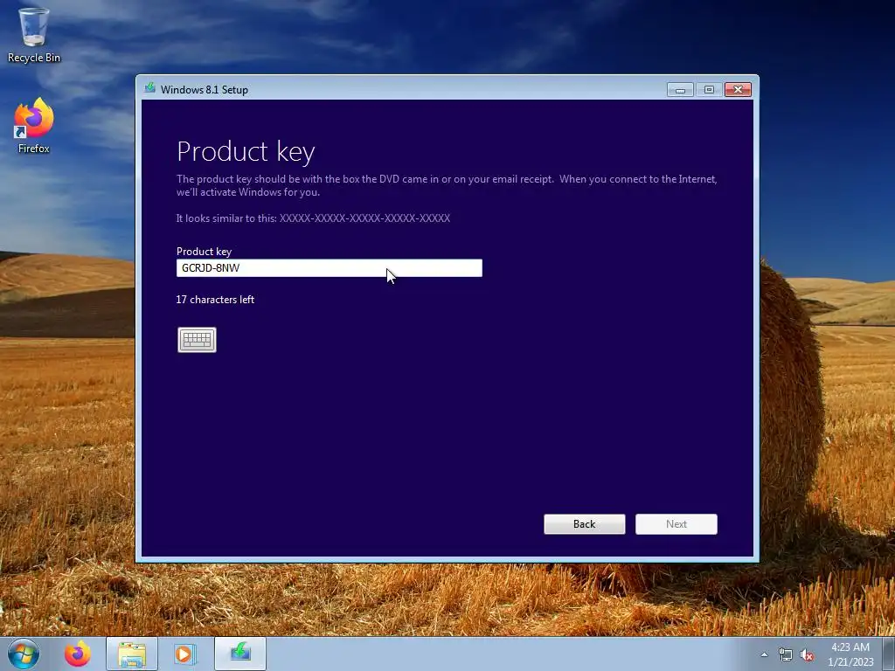
Task: Select the Firefox desktop shortcut
Action: (x=34, y=126)
